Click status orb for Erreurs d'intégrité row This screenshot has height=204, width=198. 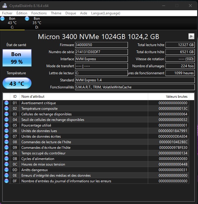pos(6,175)
